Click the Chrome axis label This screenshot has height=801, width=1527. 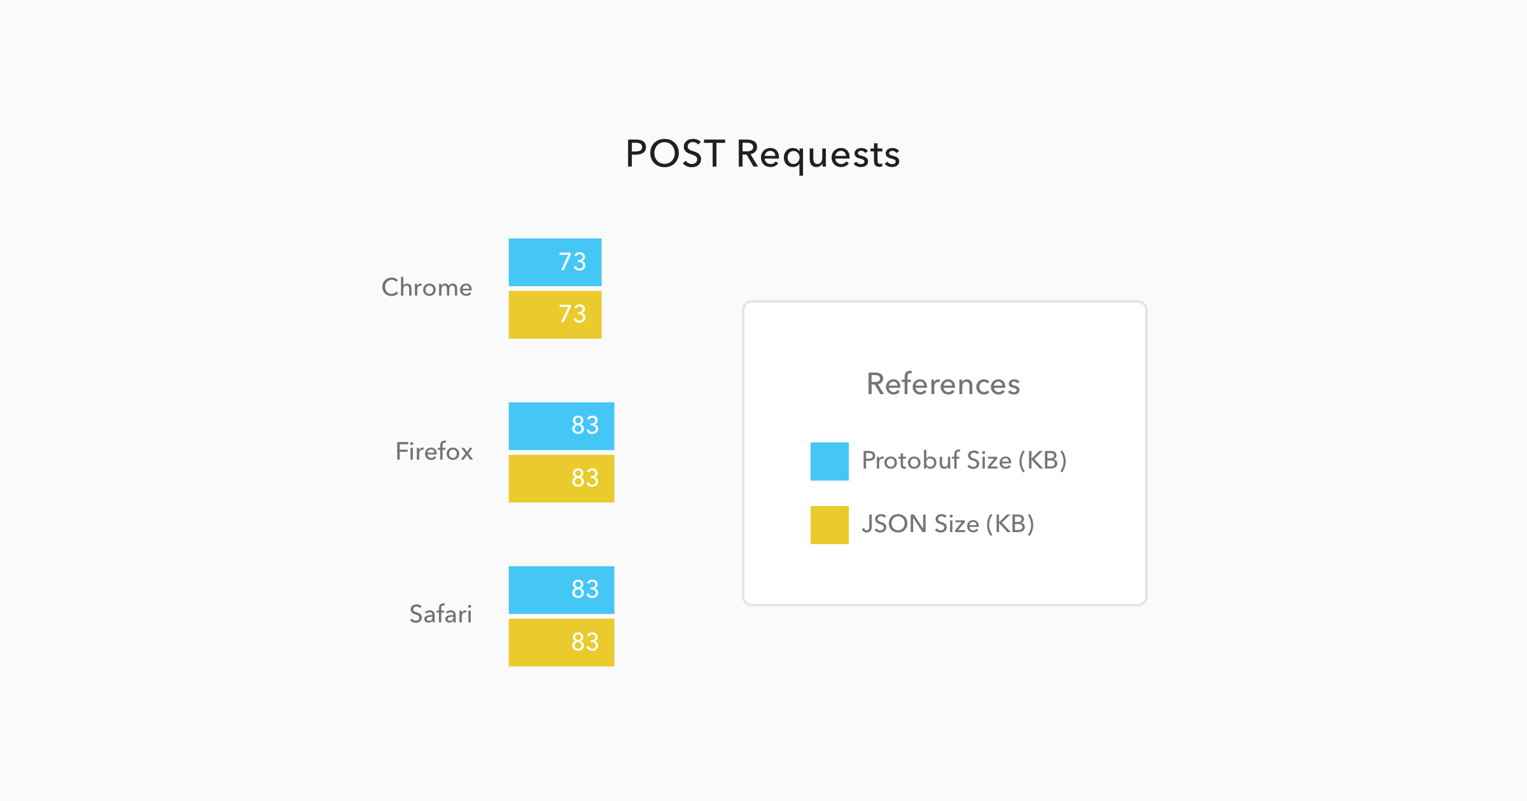427,287
